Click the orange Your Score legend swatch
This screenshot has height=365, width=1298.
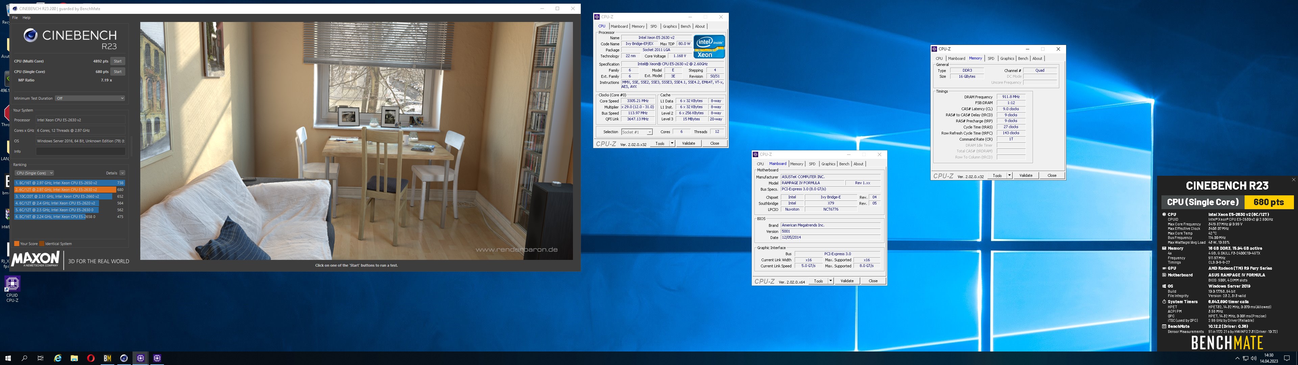[x=17, y=243]
